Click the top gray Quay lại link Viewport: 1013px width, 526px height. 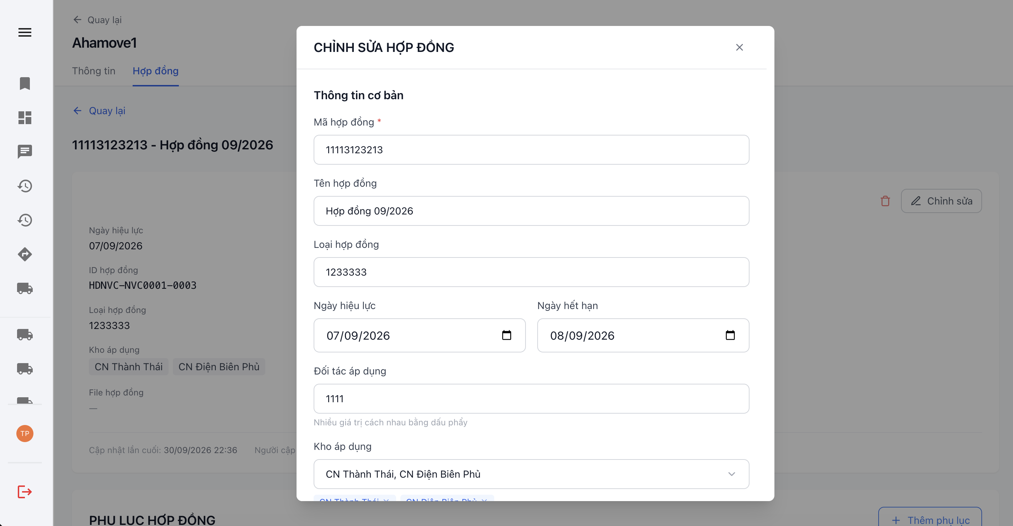point(97,20)
